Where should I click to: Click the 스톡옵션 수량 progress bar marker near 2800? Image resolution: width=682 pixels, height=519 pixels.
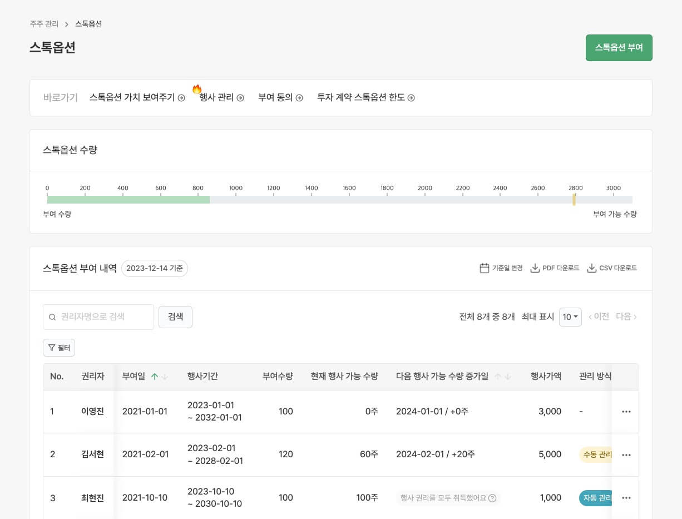tap(574, 199)
